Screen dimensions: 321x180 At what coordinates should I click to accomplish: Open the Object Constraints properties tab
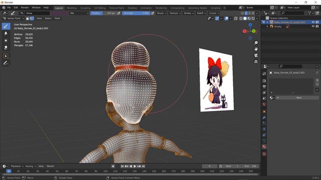coord(264,135)
